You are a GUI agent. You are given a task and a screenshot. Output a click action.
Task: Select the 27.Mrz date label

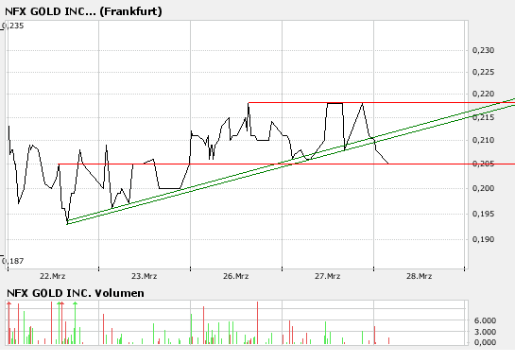click(x=328, y=276)
